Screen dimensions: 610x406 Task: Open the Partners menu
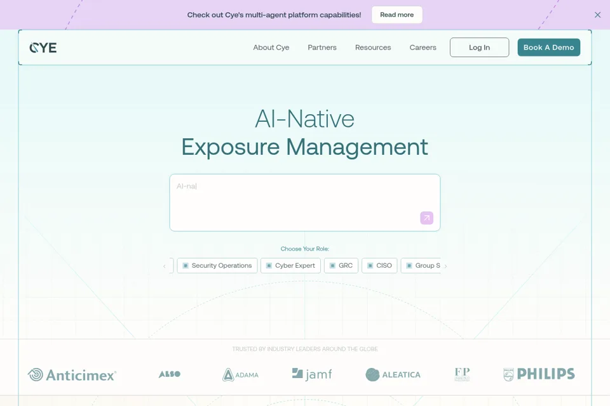322,48
